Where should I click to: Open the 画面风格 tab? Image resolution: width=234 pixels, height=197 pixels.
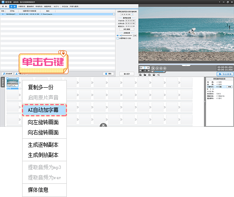click(48, 6)
